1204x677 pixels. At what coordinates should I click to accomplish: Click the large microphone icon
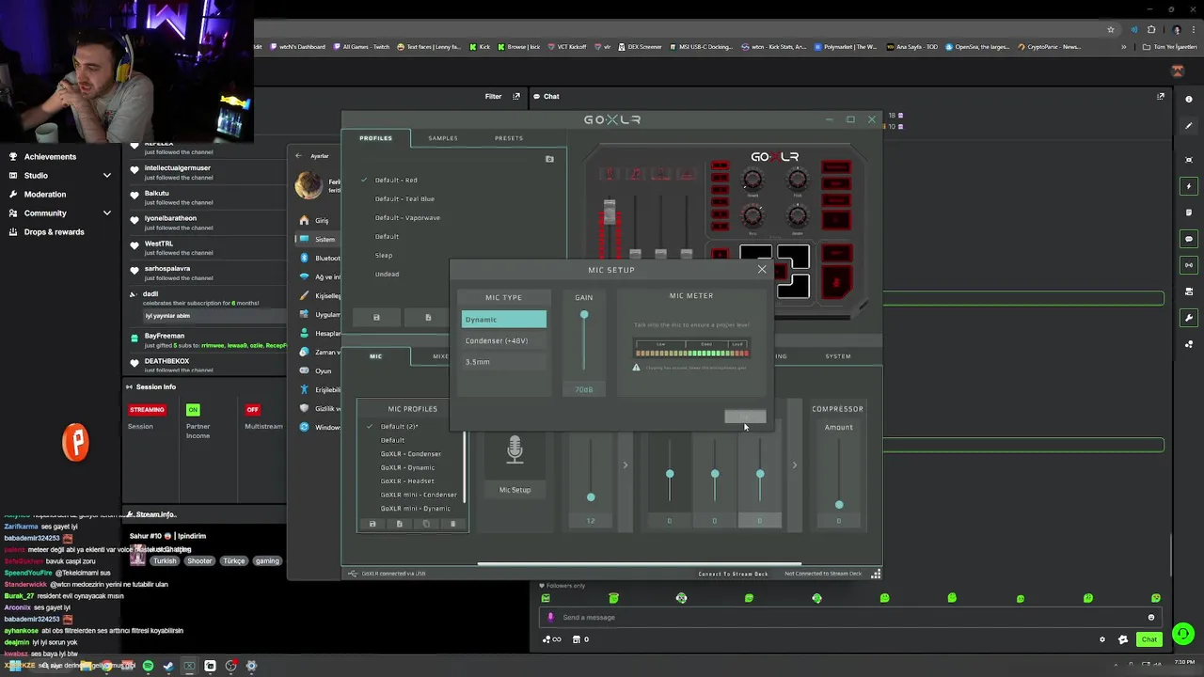pos(515,450)
